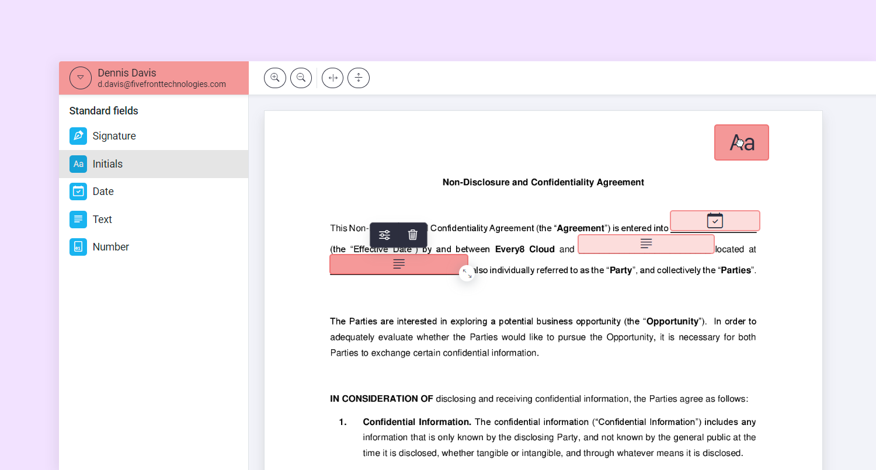Click the Date calendar icon in sidebar
The width and height of the screenshot is (876, 470).
(78, 192)
